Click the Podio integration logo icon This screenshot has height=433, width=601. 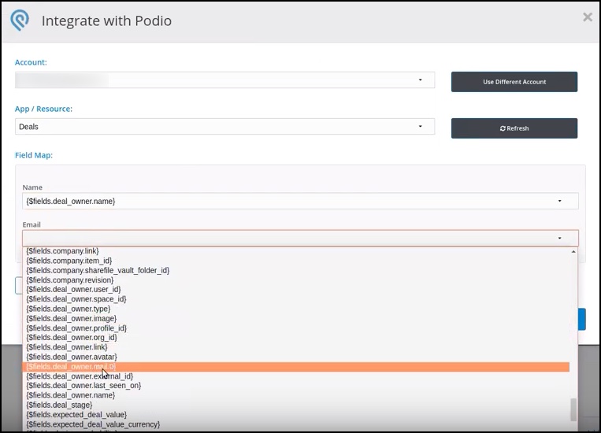[21, 20]
